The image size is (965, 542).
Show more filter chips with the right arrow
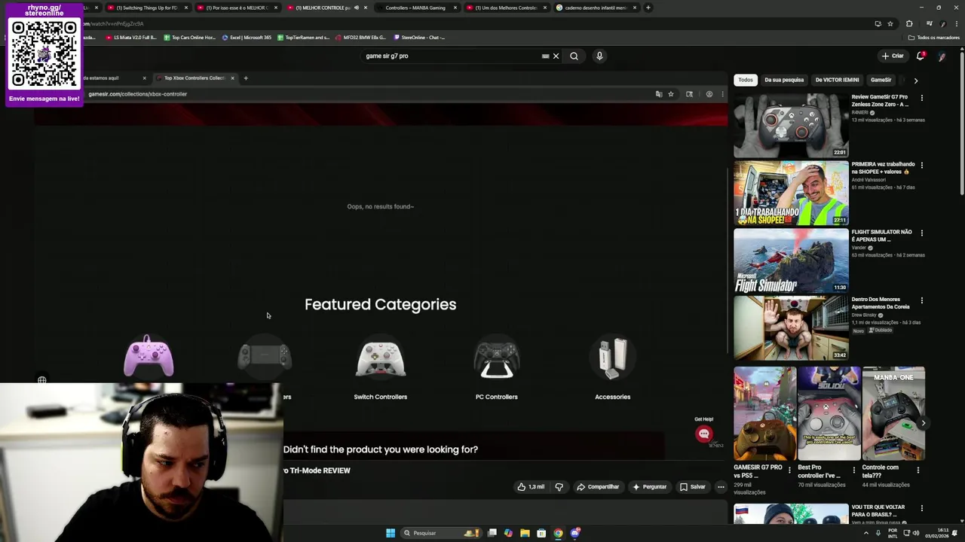click(916, 81)
